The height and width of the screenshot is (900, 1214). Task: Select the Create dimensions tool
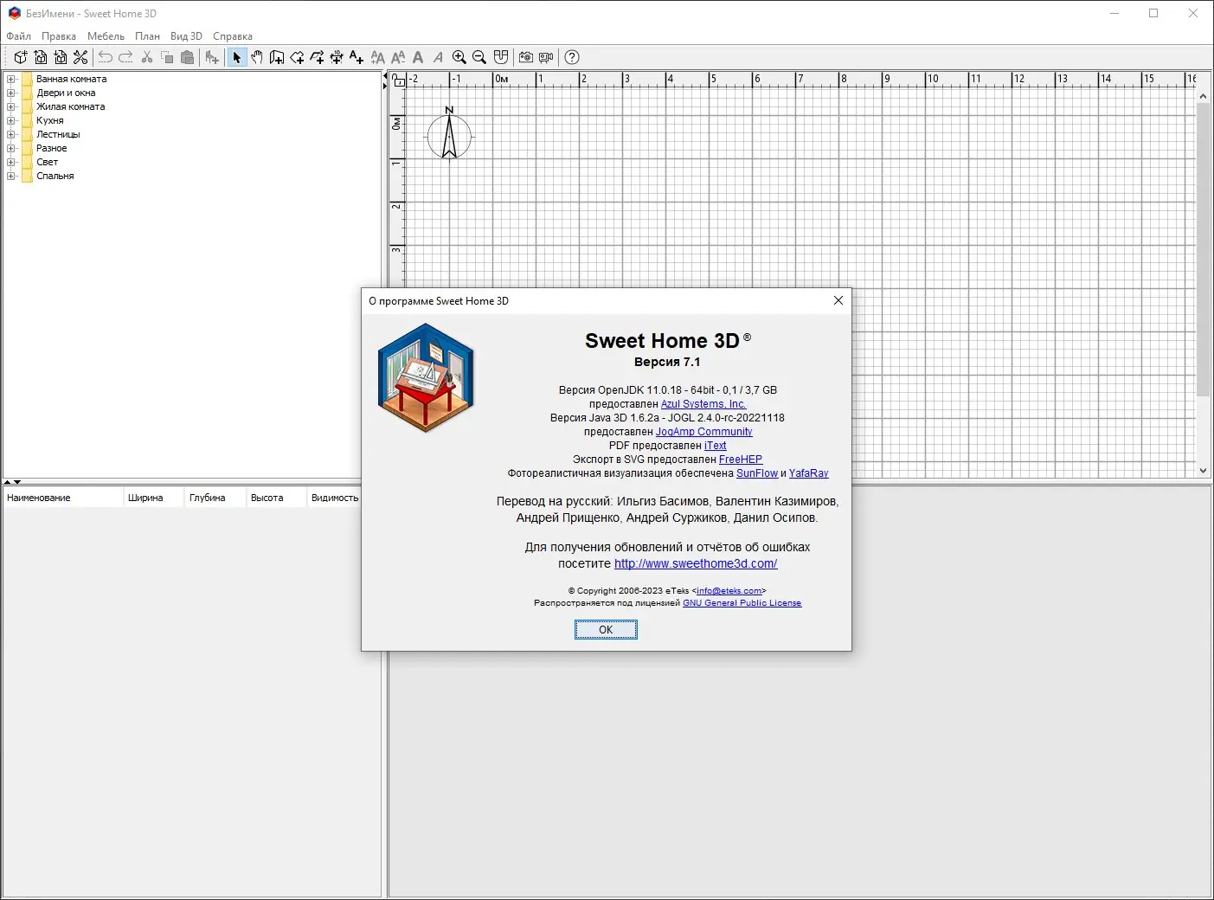click(337, 57)
